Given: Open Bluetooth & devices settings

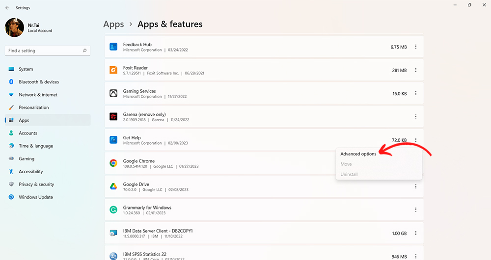Looking at the screenshot, I should [48, 82].
